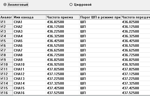Open the ШП squelch cell for CHA7
This screenshot has height=96, width=150.
point(100,50)
